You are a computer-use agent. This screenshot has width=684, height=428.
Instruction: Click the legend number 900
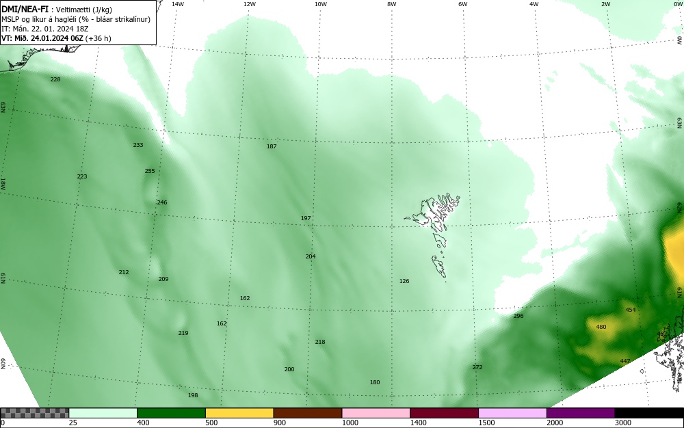tap(280, 423)
